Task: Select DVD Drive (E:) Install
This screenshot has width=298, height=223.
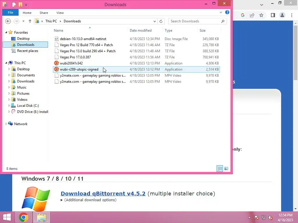Action: [x=33, y=112]
